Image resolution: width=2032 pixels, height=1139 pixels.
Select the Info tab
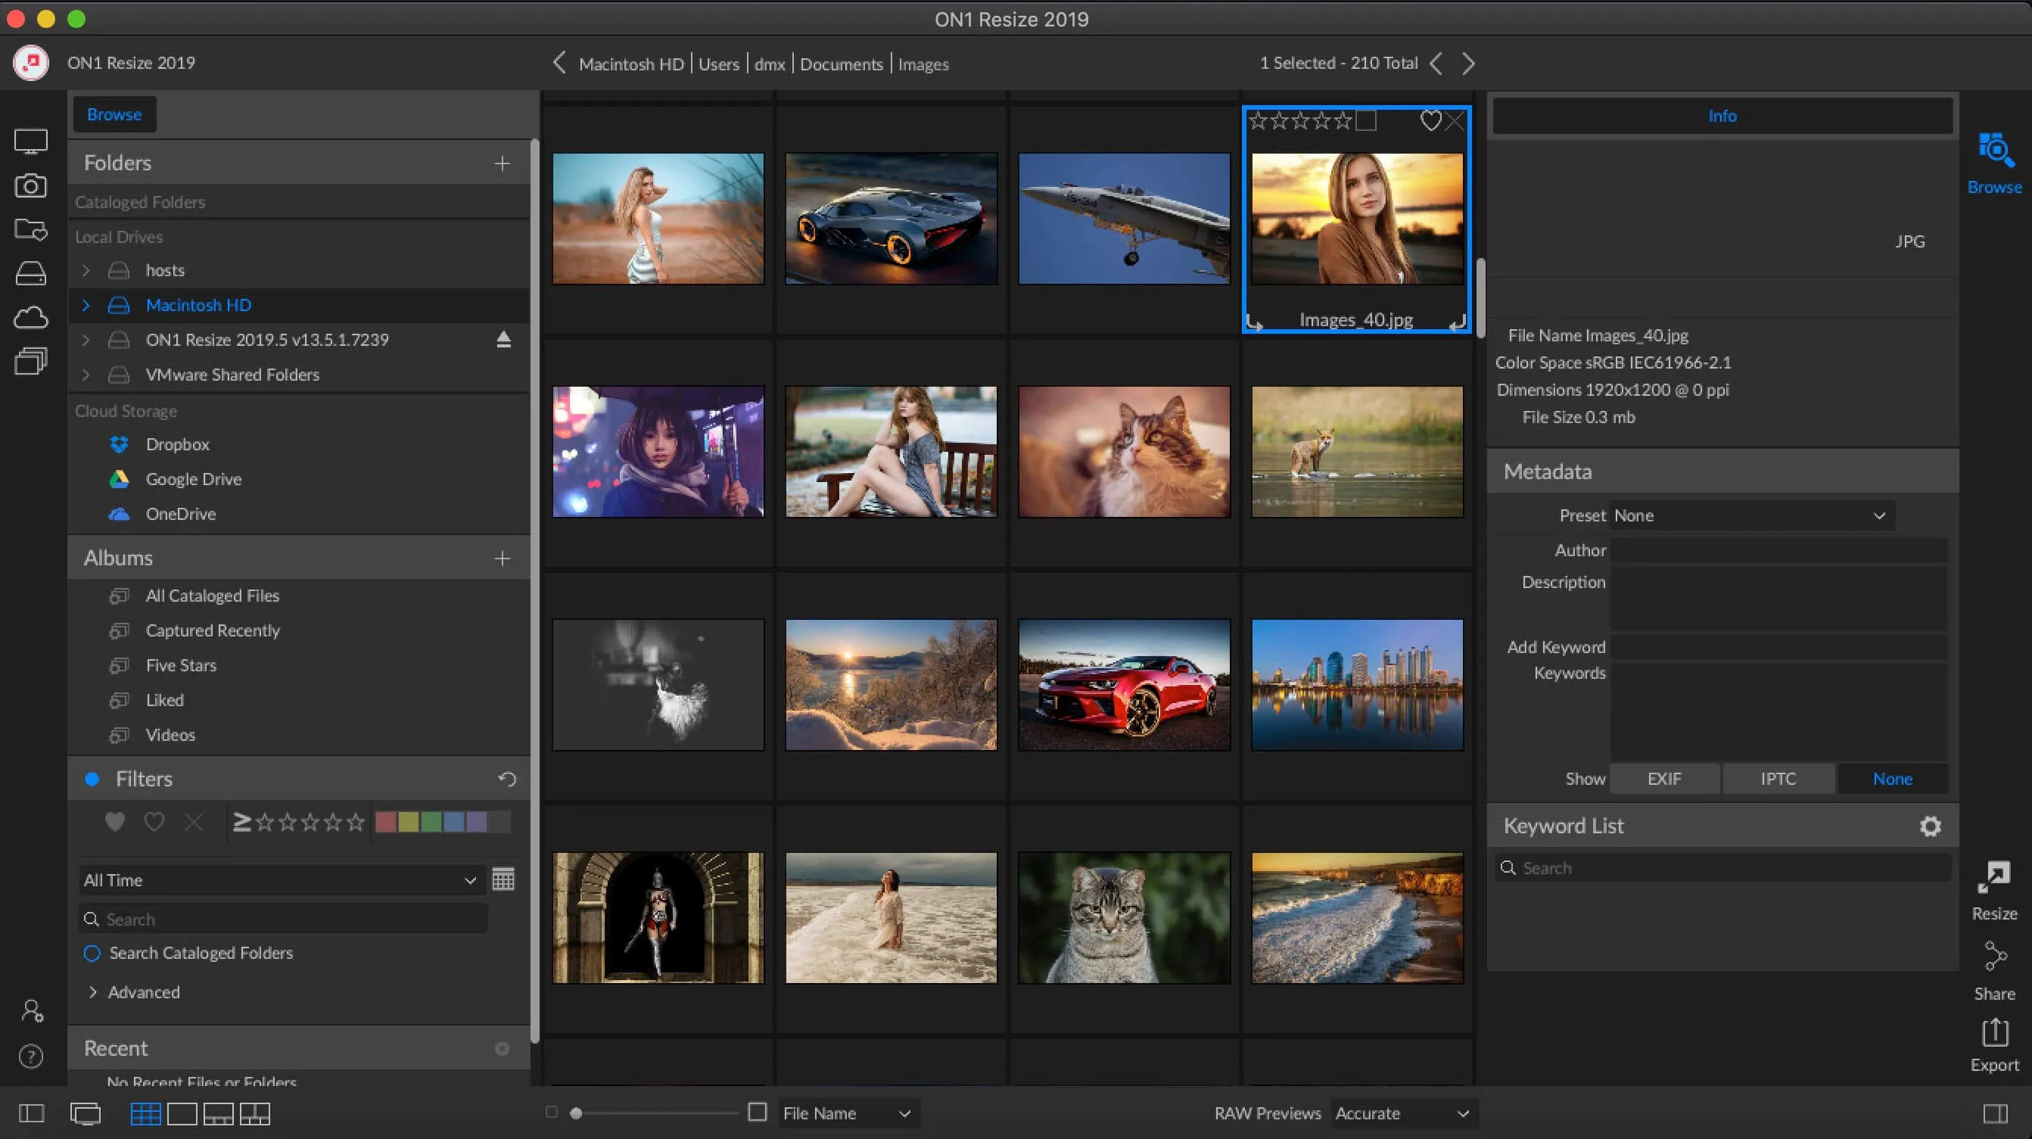(x=1722, y=116)
